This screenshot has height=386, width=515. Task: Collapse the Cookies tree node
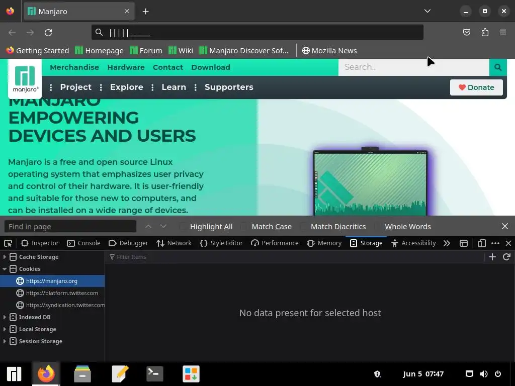[4, 269]
